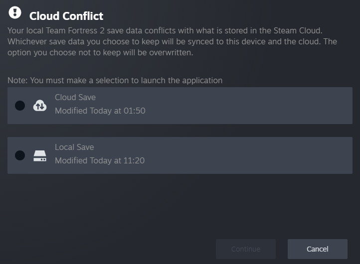Click the note about making a selection
Viewport: 360px width, 264px height.
[115, 80]
